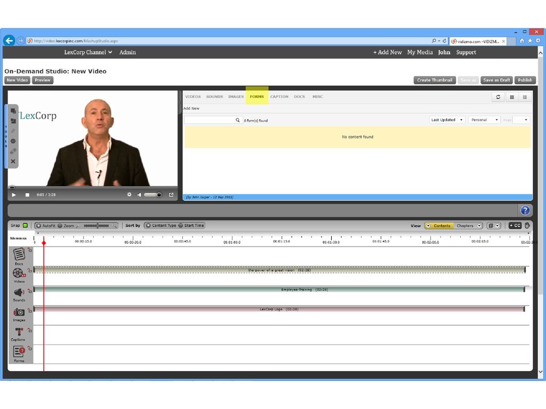Adjust the player volume slider

pos(152,195)
